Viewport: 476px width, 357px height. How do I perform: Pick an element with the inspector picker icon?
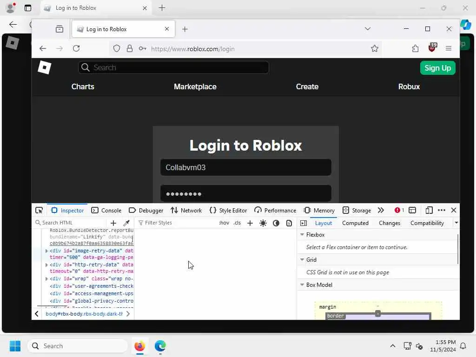click(39, 211)
